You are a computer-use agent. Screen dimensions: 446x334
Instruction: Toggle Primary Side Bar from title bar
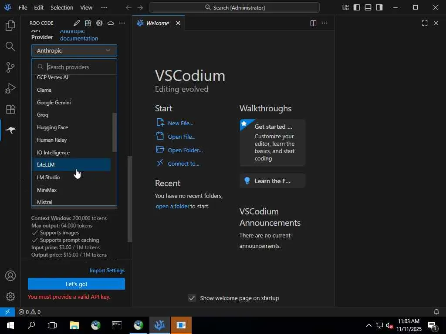click(x=357, y=7)
